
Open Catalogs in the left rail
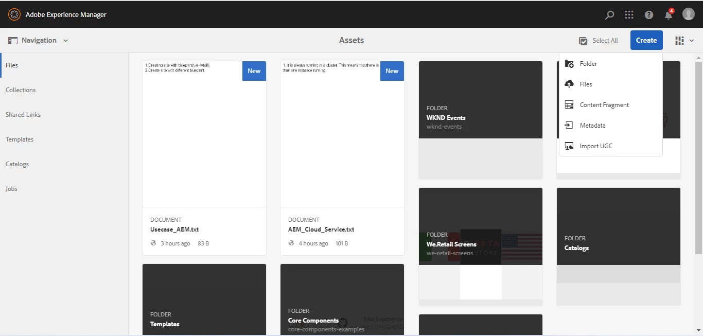pos(64,164)
